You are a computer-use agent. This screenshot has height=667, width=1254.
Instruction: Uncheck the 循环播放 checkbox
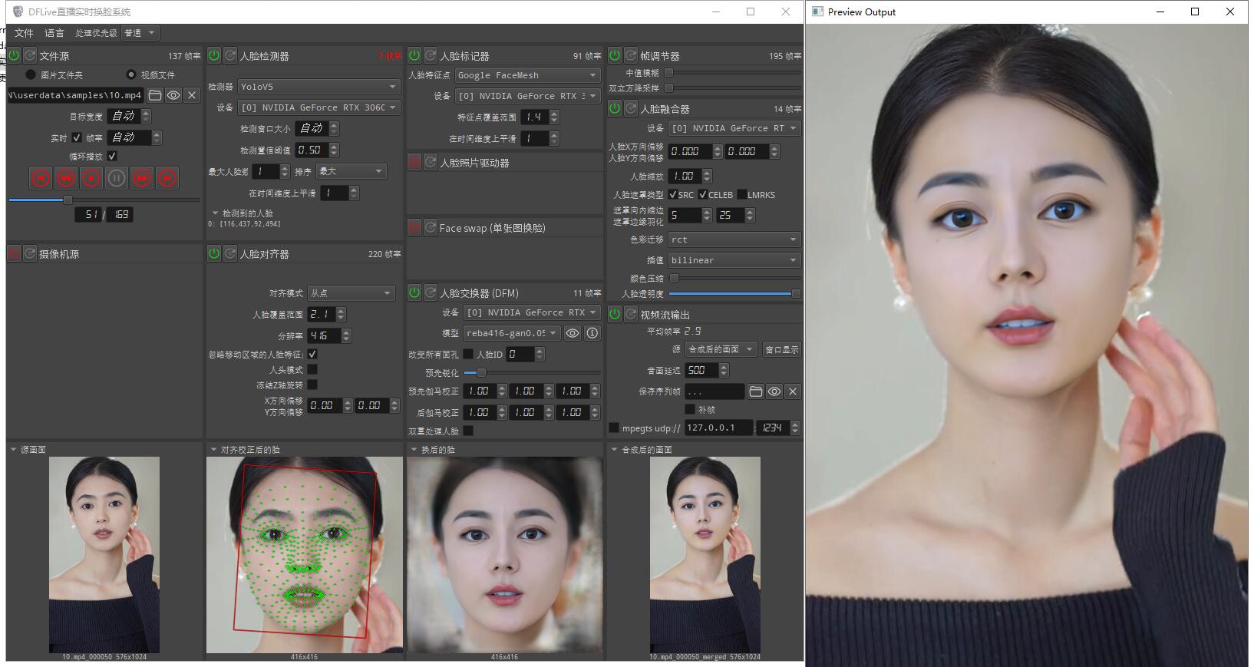(112, 156)
